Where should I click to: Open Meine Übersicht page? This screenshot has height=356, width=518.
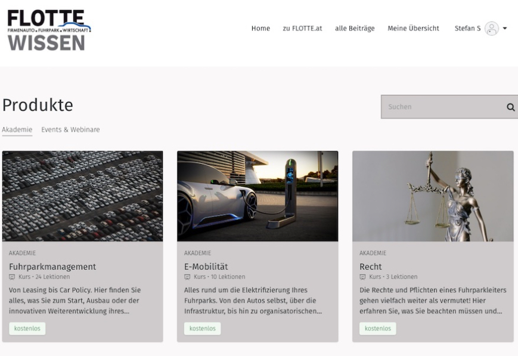point(413,29)
